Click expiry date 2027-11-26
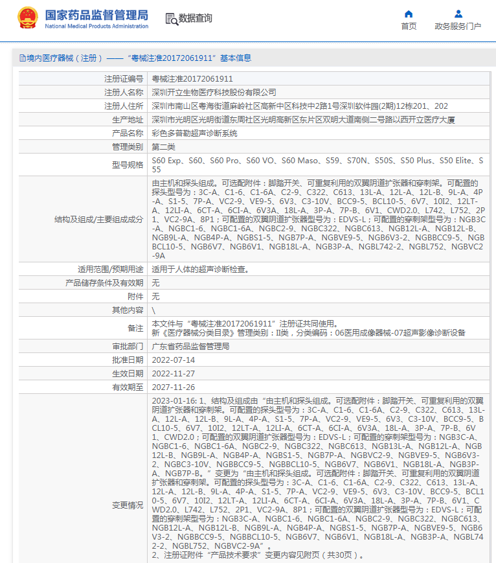Image resolution: width=496 pixels, height=563 pixels. point(174,387)
